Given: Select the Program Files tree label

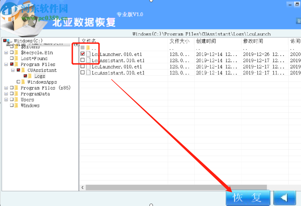Looking at the screenshot, I should click(x=38, y=64).
